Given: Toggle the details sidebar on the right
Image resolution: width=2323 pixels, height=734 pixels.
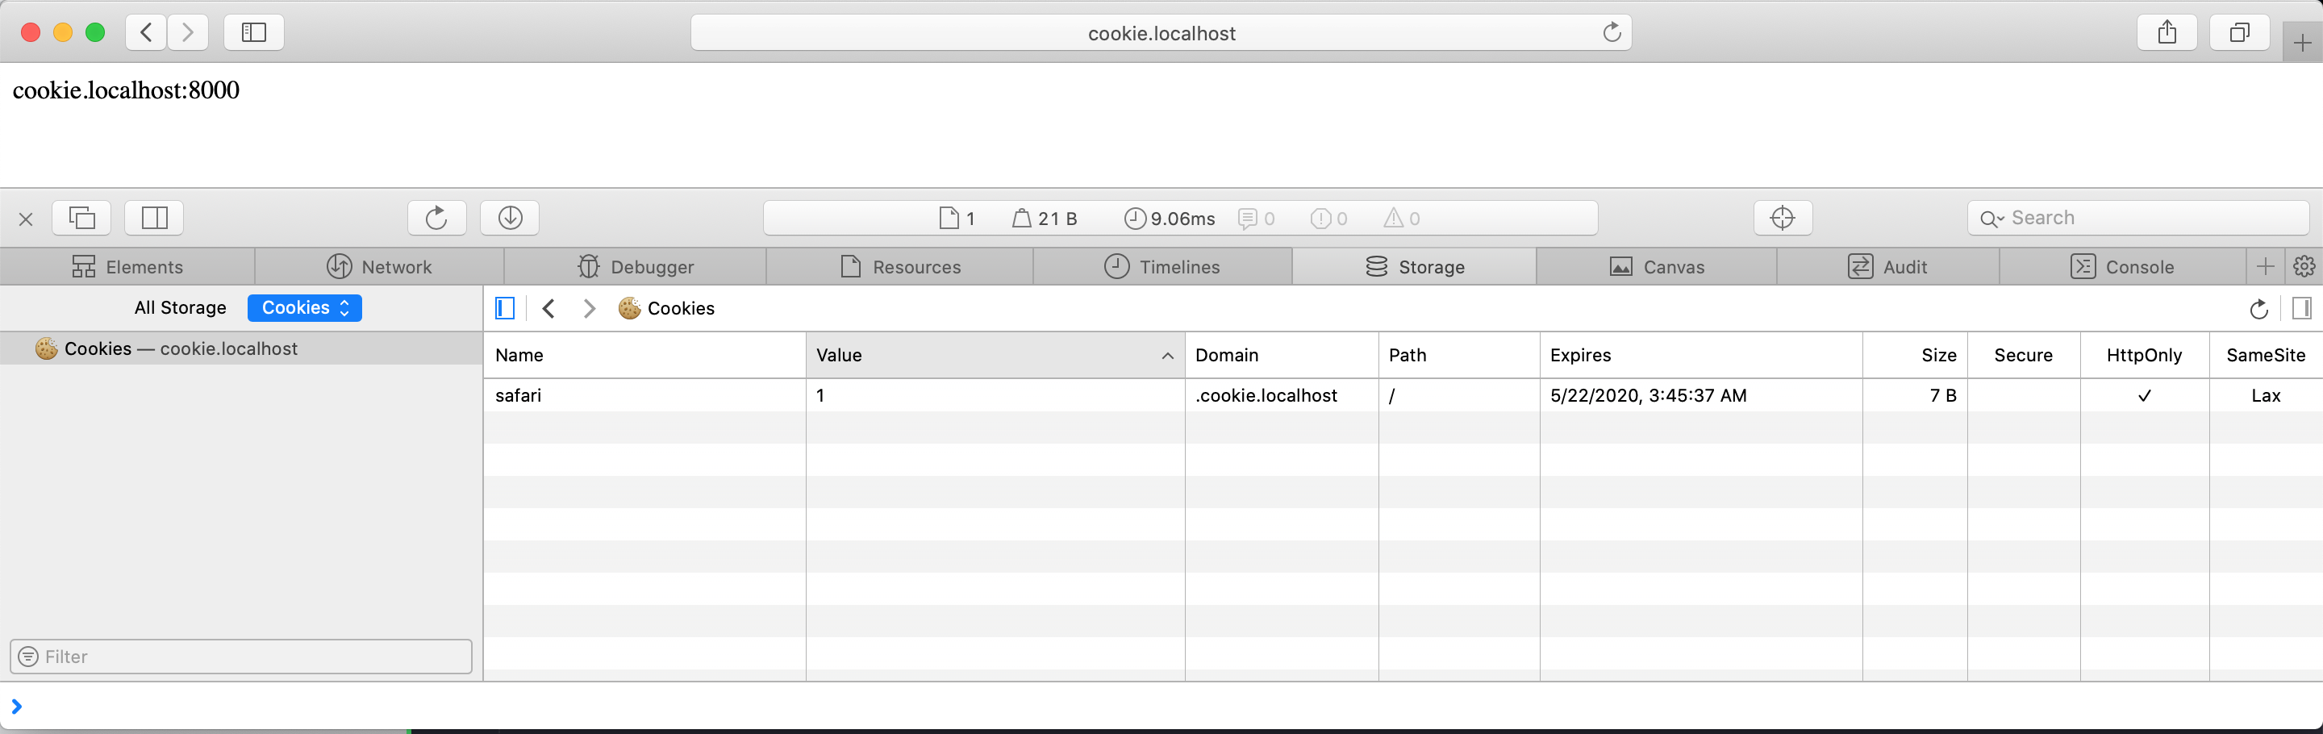Looking at the screenshot, I should [x=2302, y=308].
